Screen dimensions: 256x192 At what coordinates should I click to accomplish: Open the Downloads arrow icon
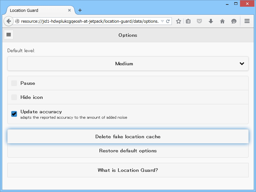[211, 21]
